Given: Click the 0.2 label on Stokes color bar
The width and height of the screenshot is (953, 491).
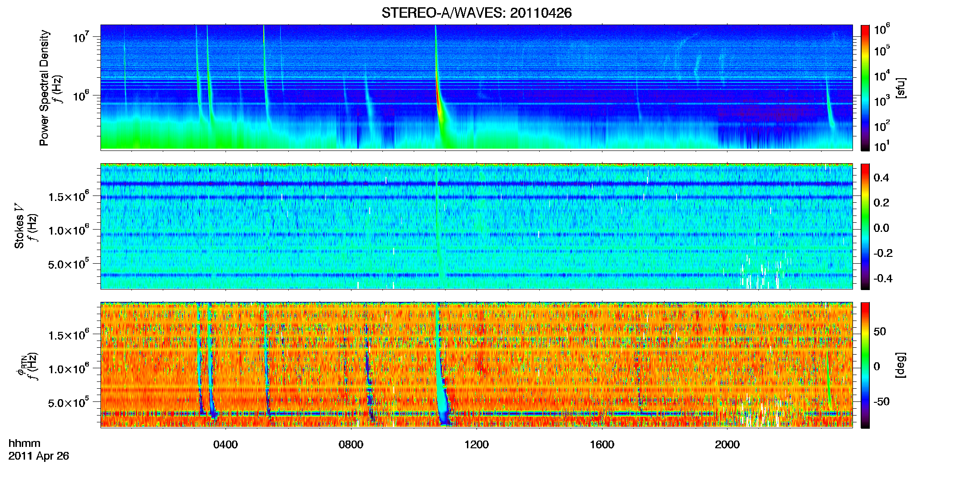Looking at the screenshot, I should coord(881,203).
